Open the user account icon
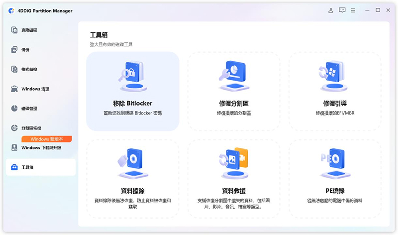Image resolution: width=398 pixels, height=235 pixels. point(330,10)
